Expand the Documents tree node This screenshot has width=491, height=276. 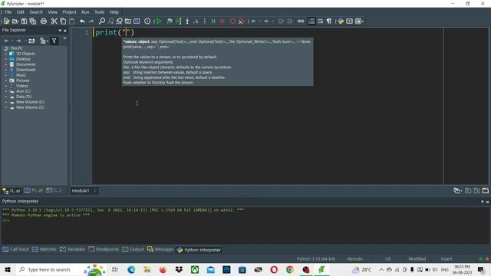coord(6,64)
